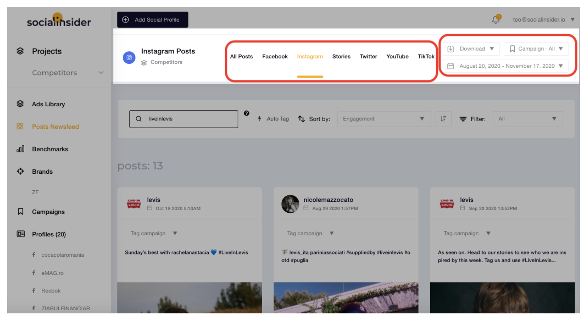Click the Brands crosshair icon
This screenshot has height=321, width=587.
pyautogui.click(x=20, y=171)
